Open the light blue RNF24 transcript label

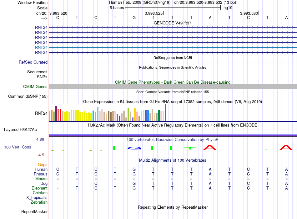coord(41,47)
